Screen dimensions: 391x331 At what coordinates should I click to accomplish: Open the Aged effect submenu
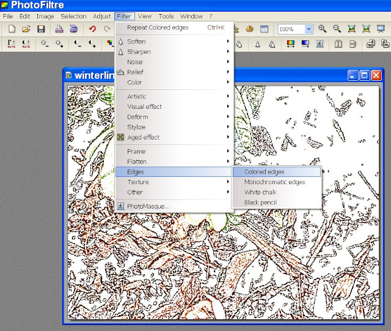click(x=174, y=138)
